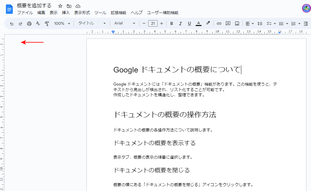This screenshot has width=311, height=191.
Task: Open the ツール menu
Action: [x=100, y=13]
